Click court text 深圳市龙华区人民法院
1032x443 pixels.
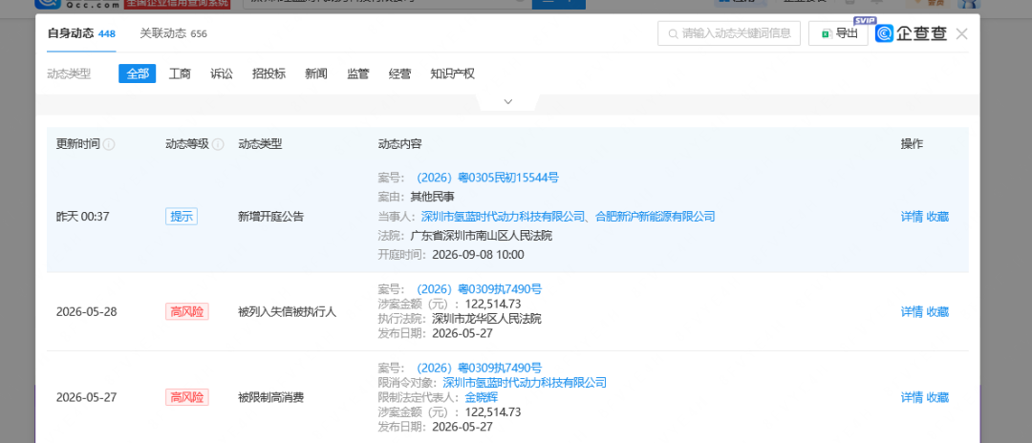(486, 319)
